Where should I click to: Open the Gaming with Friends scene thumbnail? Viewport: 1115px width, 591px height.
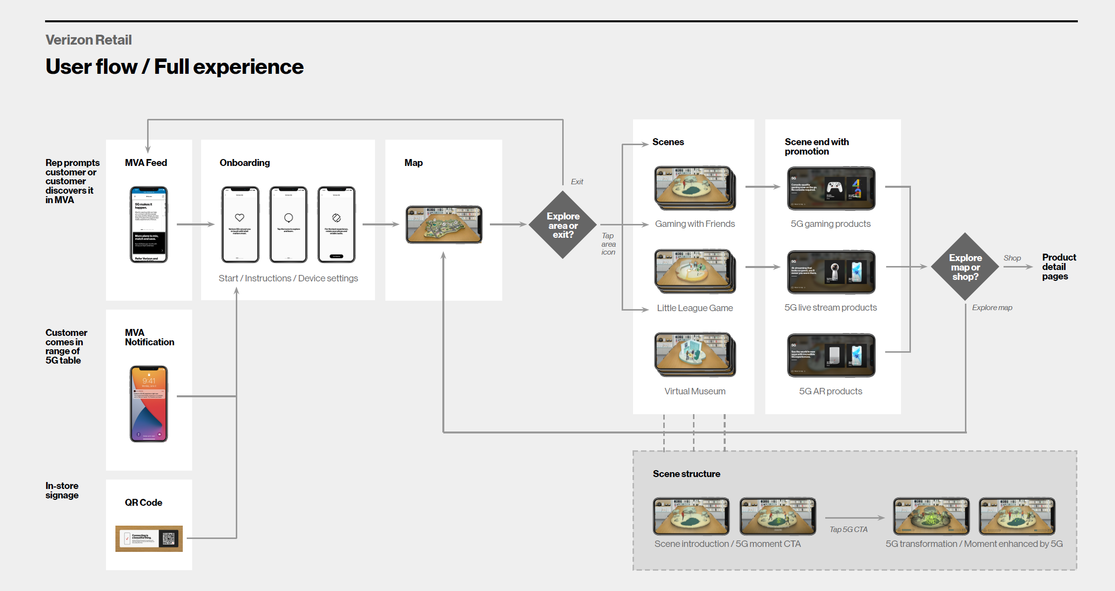pyautogui.click(x=694, y=188)
